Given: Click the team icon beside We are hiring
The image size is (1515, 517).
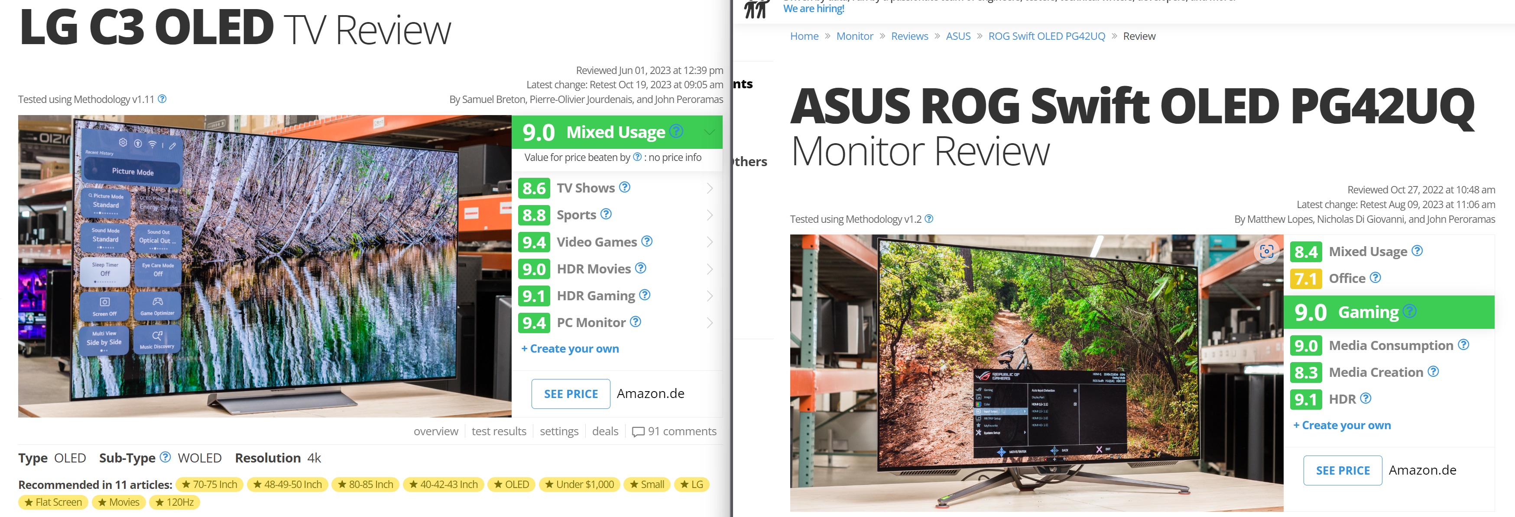Looking at the screenshot, I should point(757,9).
